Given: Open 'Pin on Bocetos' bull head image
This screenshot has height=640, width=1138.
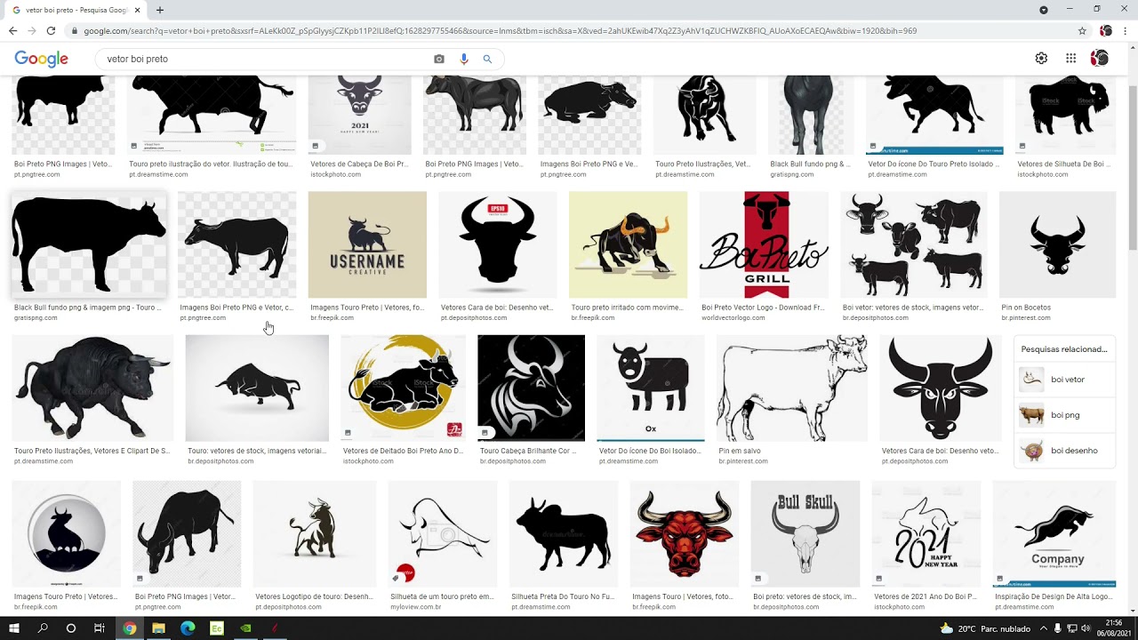Looking at the screenshot, I should (x=1057, y=245).
